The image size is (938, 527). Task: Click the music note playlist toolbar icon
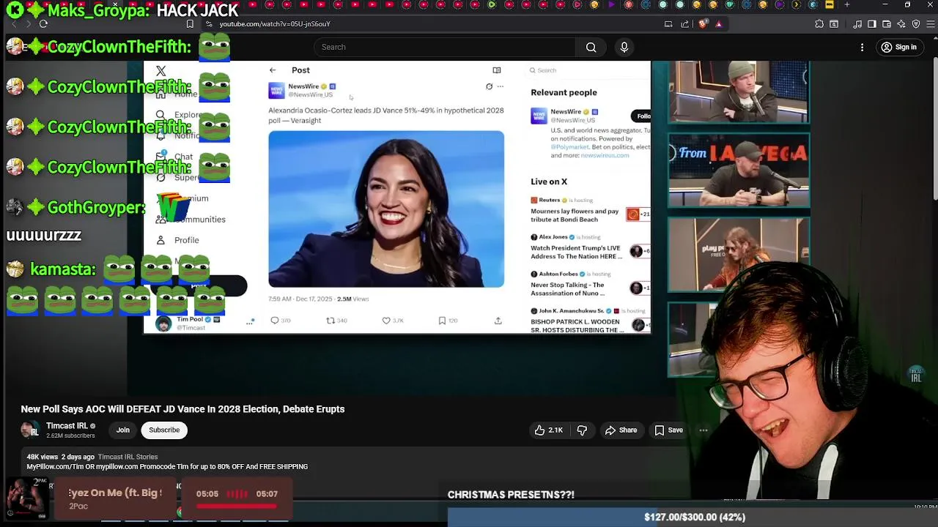[857, 24]
